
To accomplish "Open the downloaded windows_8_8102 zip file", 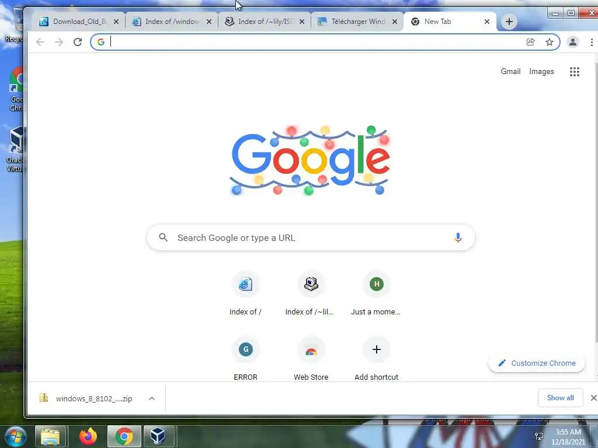I will click(x=88, y=398).
